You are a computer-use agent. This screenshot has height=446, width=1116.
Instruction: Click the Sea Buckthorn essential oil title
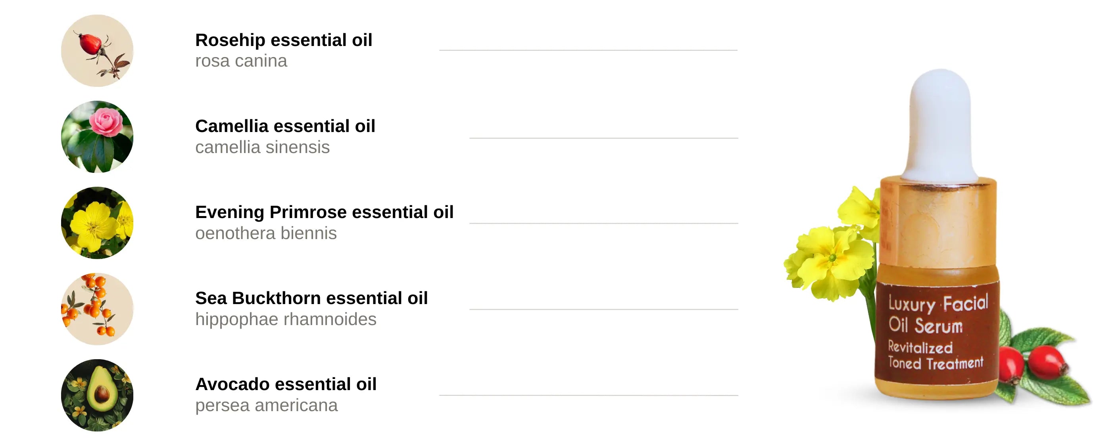(311, 299)
